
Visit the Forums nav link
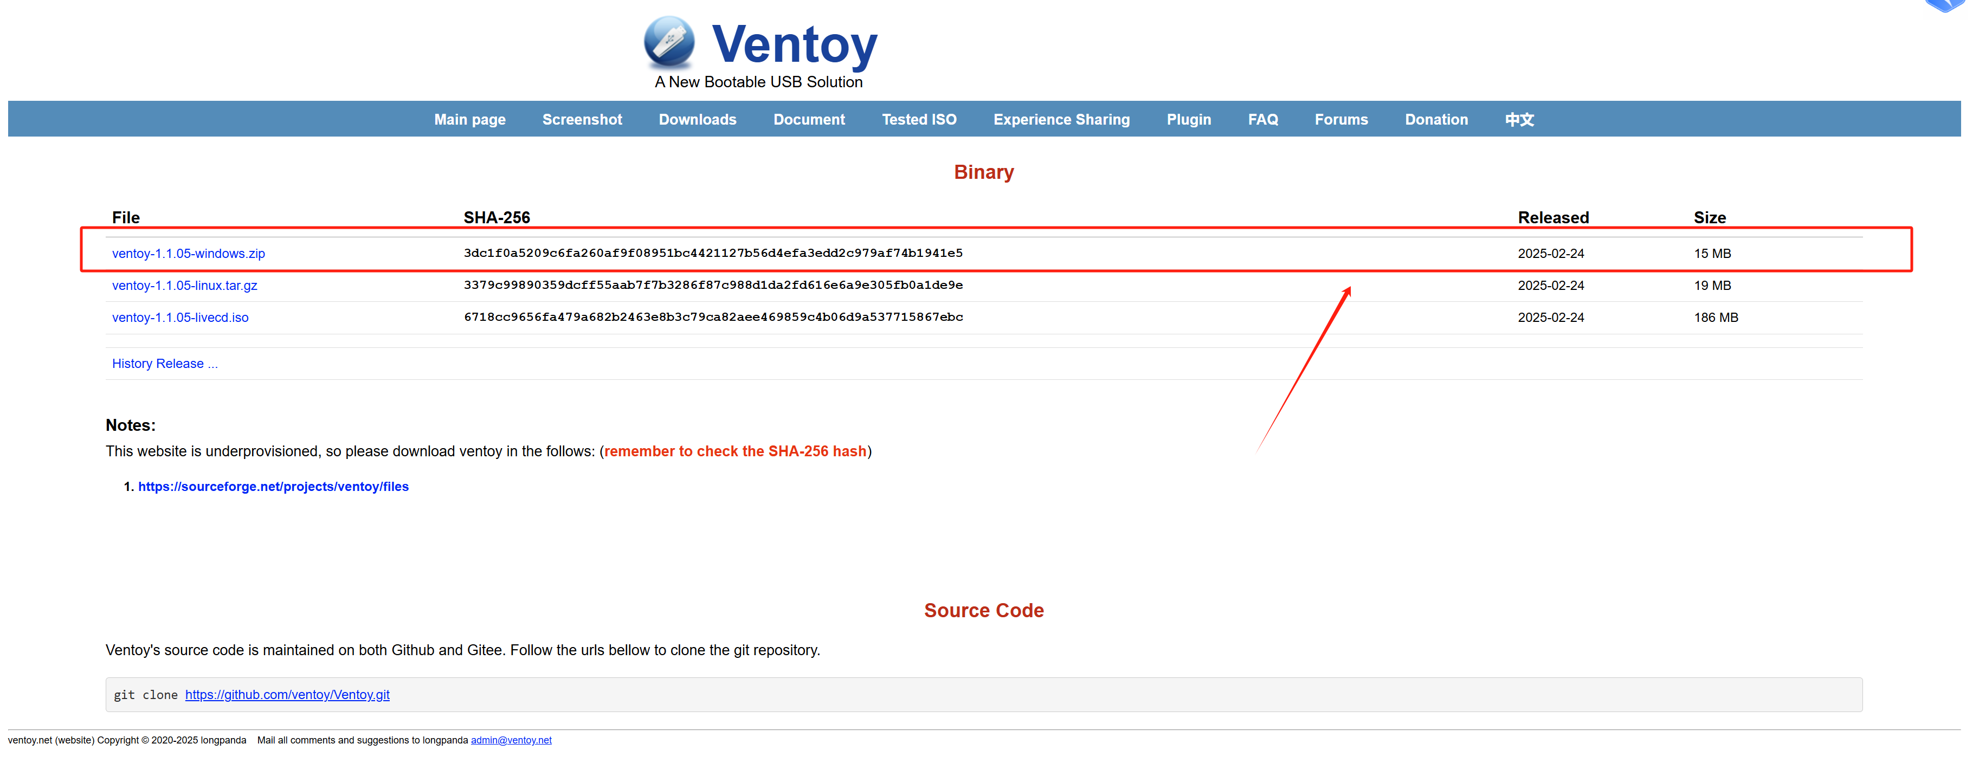(1340, 120)
